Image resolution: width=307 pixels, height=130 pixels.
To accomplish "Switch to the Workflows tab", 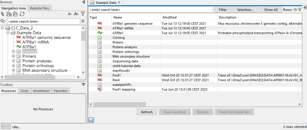I will pyautogui.click(x=41, y=91).
